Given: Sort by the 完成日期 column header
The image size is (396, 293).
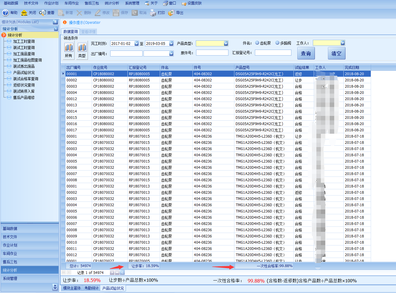Looking at the screenshot, I should point(357,67).
